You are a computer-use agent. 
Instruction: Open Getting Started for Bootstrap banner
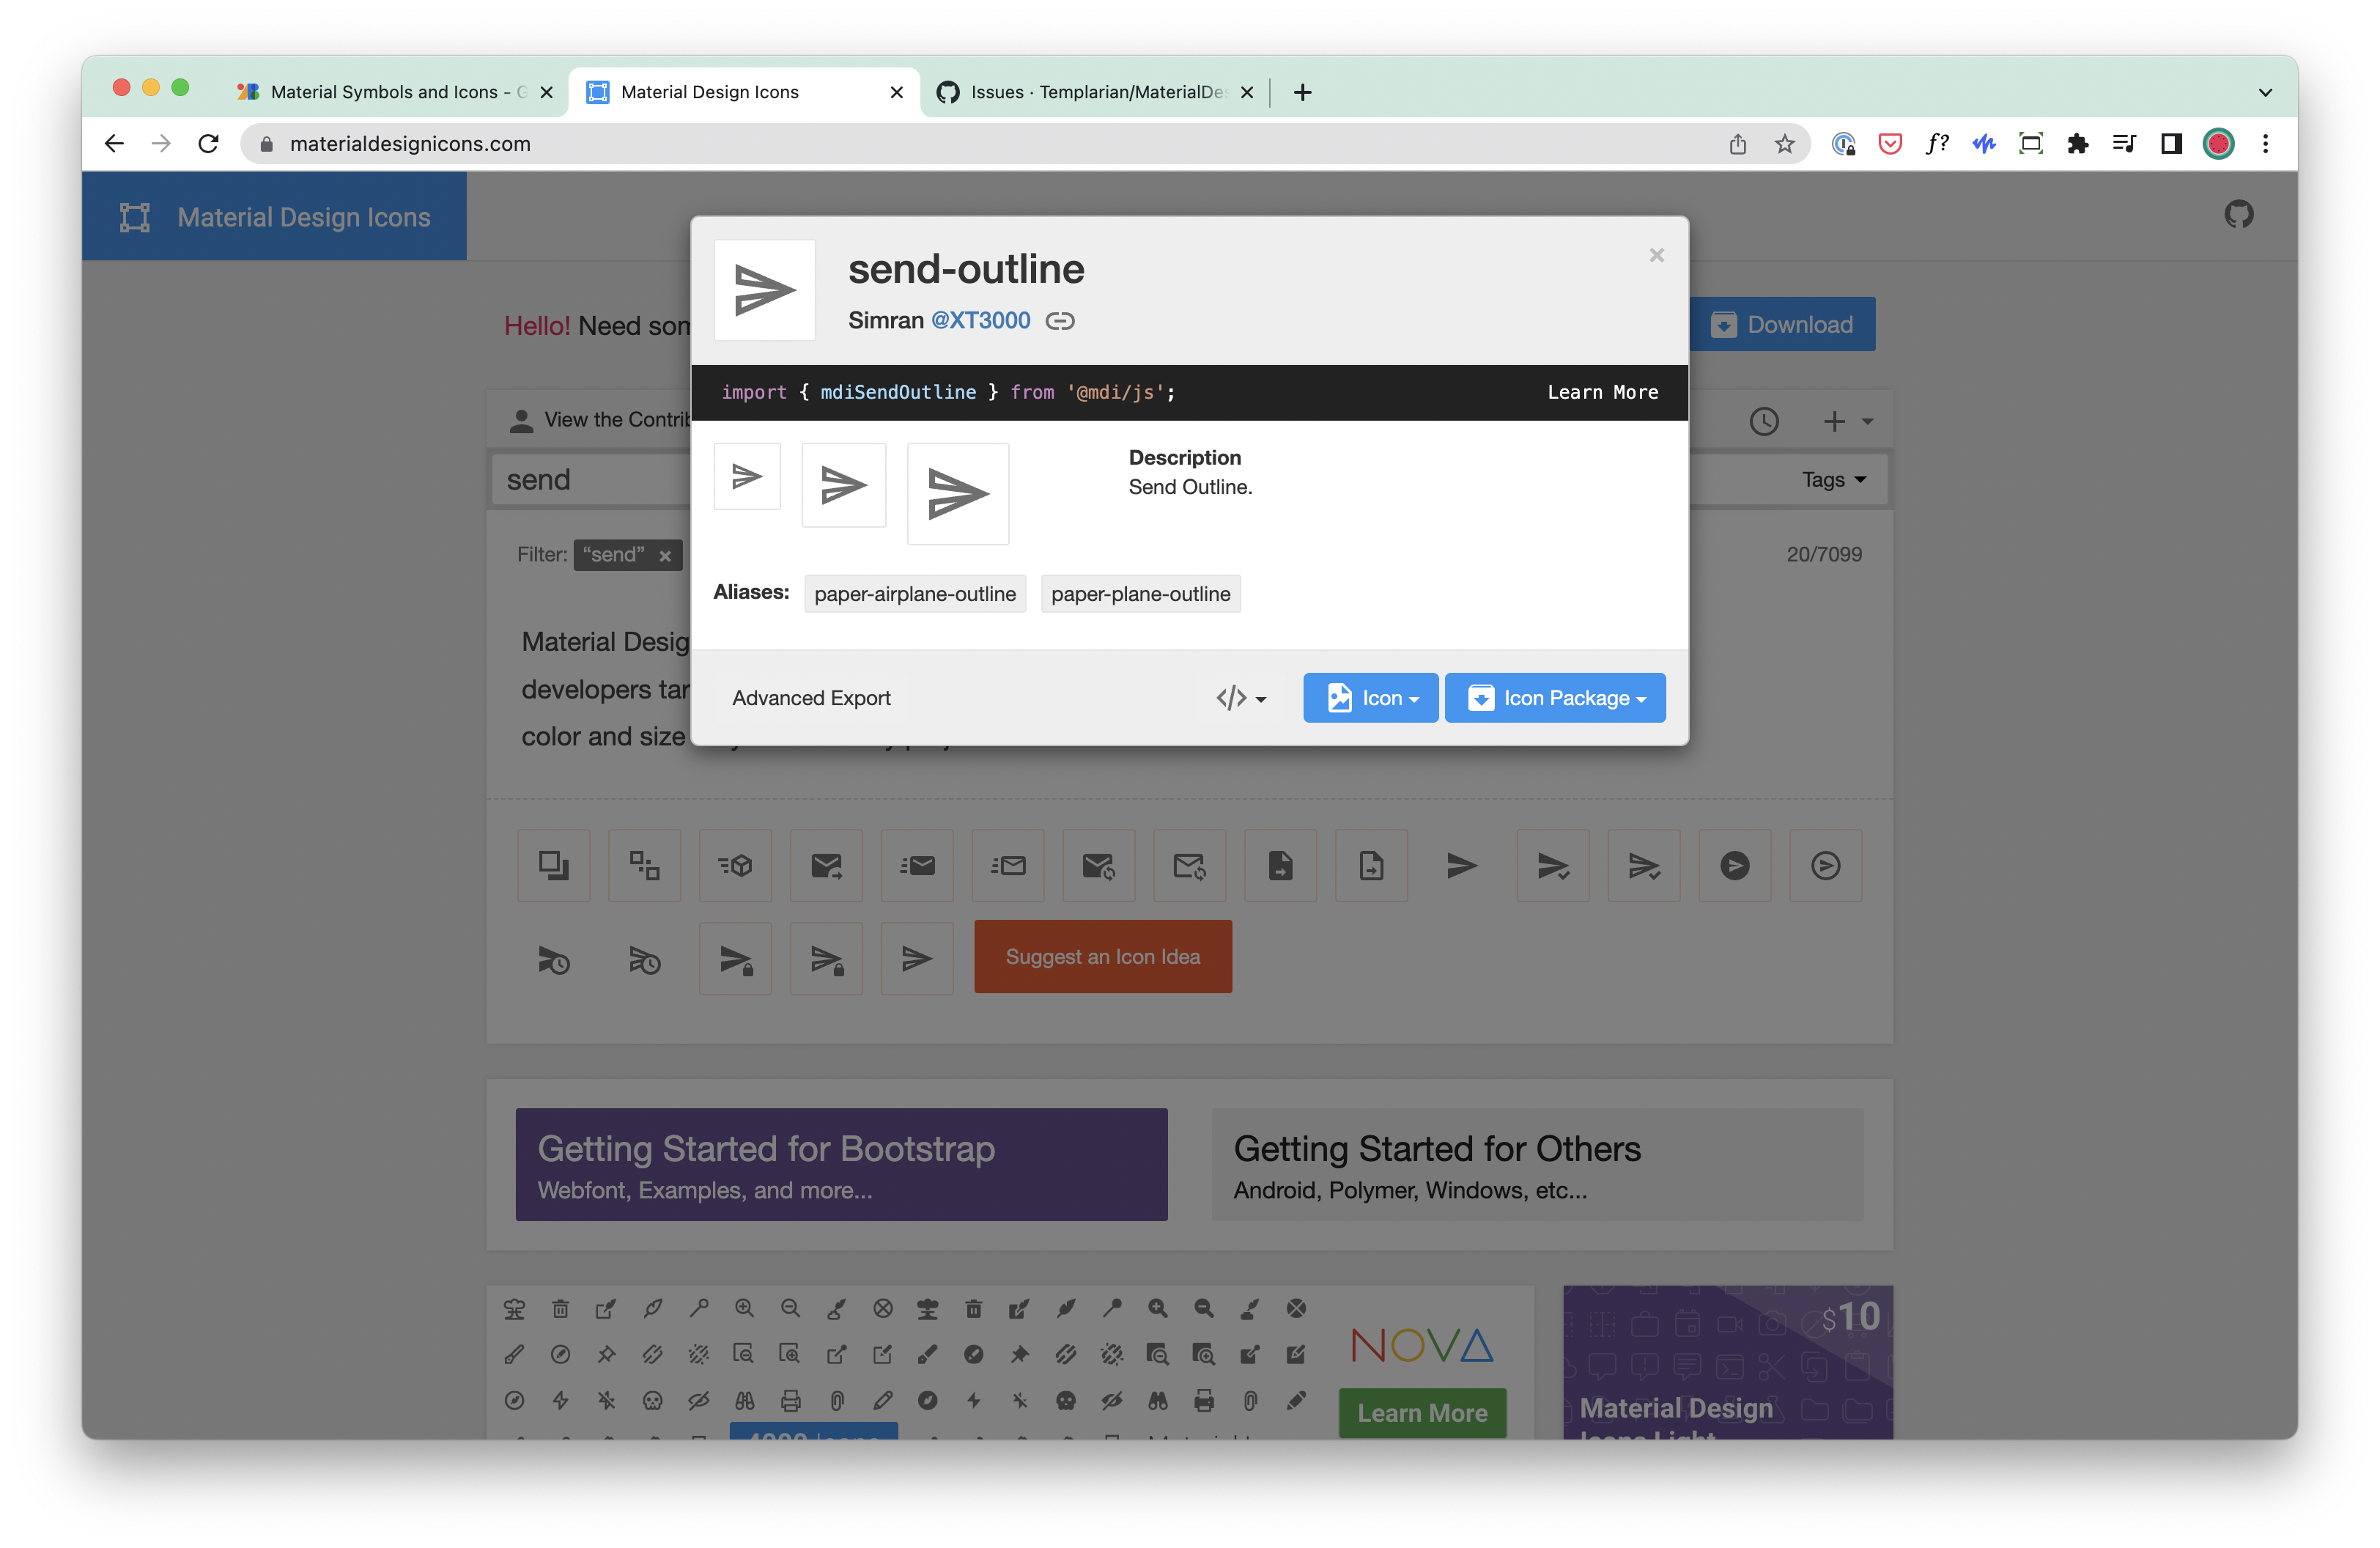841,1164
